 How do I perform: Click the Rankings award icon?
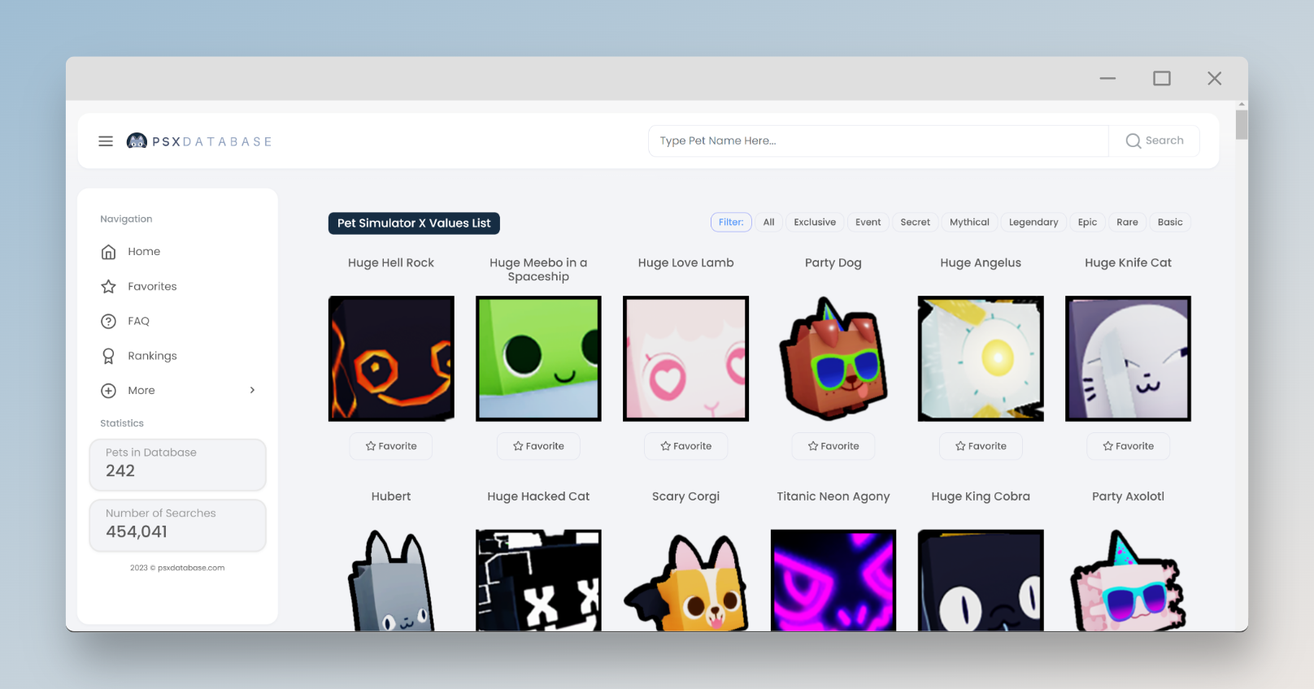click(108, 356)
